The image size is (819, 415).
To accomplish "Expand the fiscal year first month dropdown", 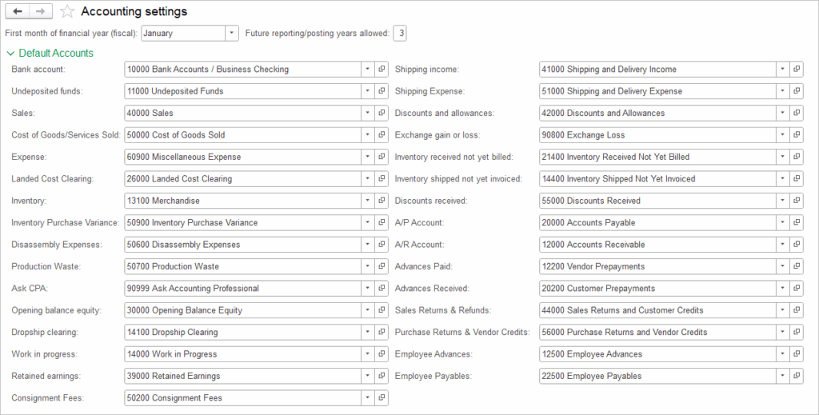I will coord(231,34).
